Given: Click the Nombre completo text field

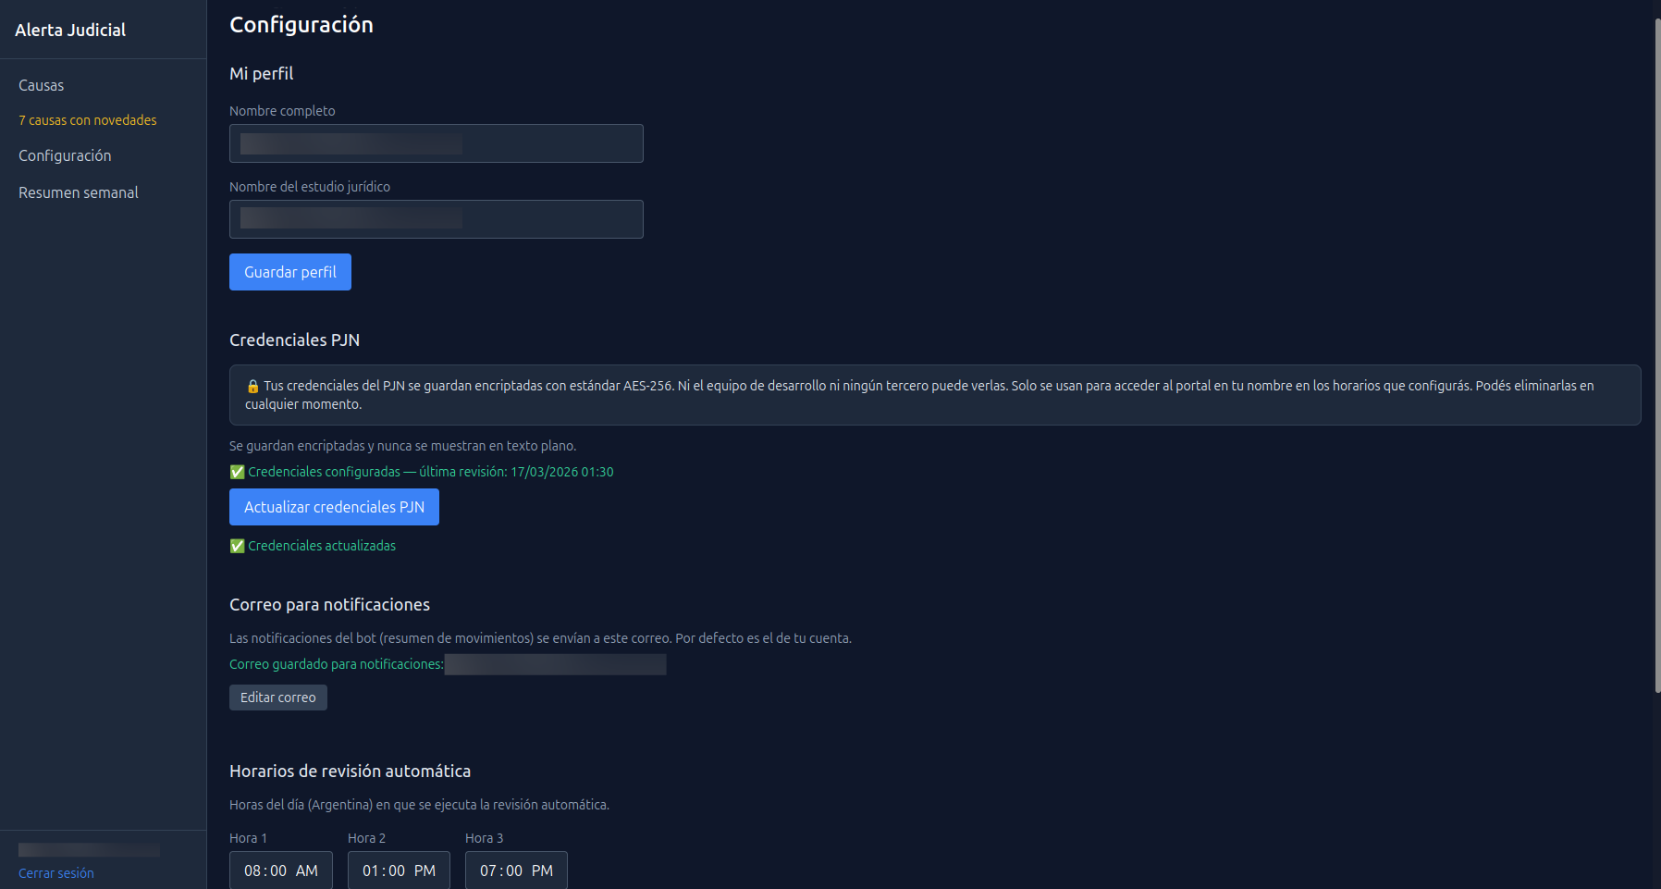Looking at the screenshot, I should pos(436,143).
